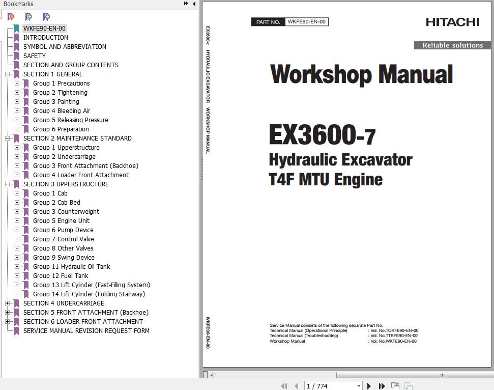
Task: Expand Group 4 Bleeding Air
Action: pyautogui.click(x=17, y=110)
